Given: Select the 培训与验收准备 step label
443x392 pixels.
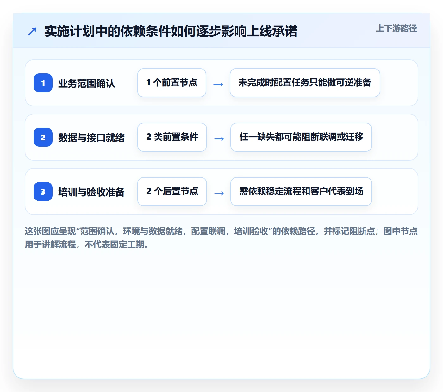Looking at the screenshot, I should point(91,192).
